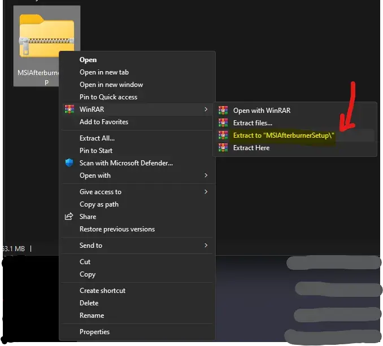Screen dimensions: 383x346
Task: Choose Extract All from context menu
Action: (97, 138)
